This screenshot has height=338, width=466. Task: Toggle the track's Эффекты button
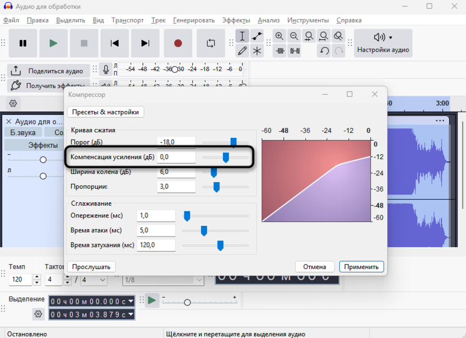pos(43,145)
